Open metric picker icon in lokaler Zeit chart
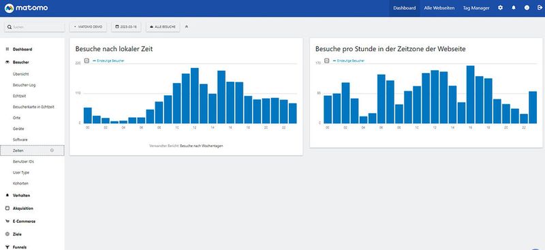 (x=87, y=61)
